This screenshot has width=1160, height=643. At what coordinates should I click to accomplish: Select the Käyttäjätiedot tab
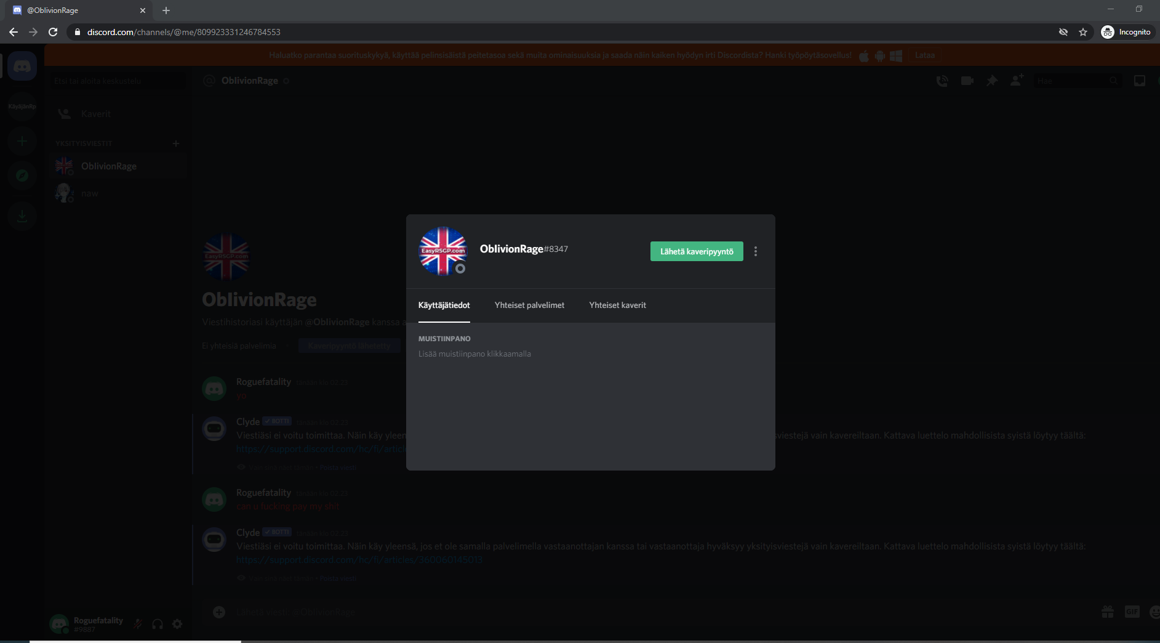pos(444,305)
